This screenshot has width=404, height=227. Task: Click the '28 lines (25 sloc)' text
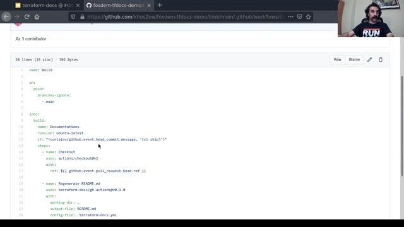coord(34,59)
